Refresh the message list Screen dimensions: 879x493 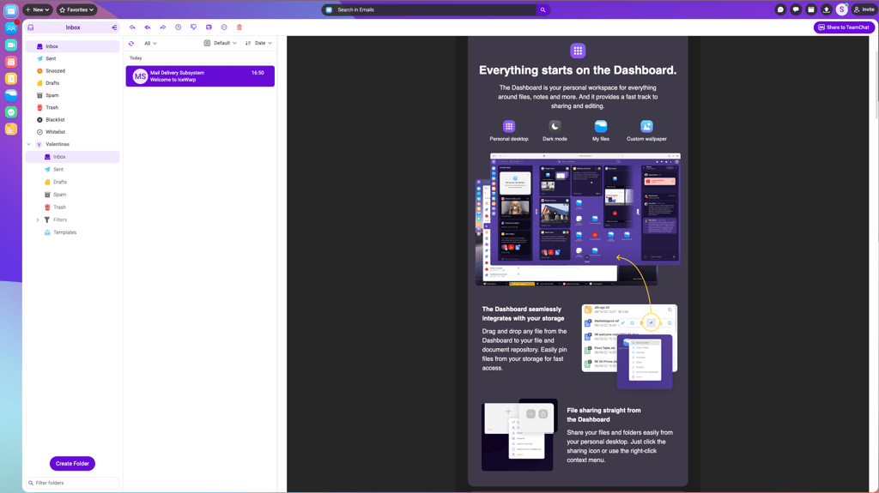[x=131, y=43]
